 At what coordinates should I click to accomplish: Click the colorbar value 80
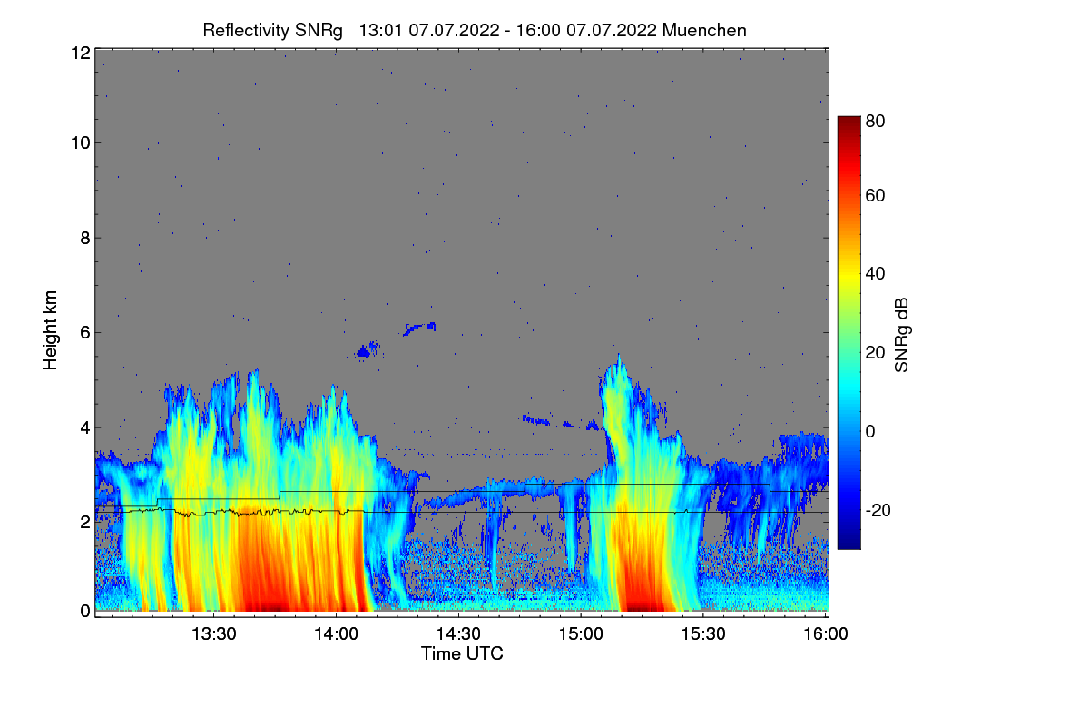click(876, 120)
